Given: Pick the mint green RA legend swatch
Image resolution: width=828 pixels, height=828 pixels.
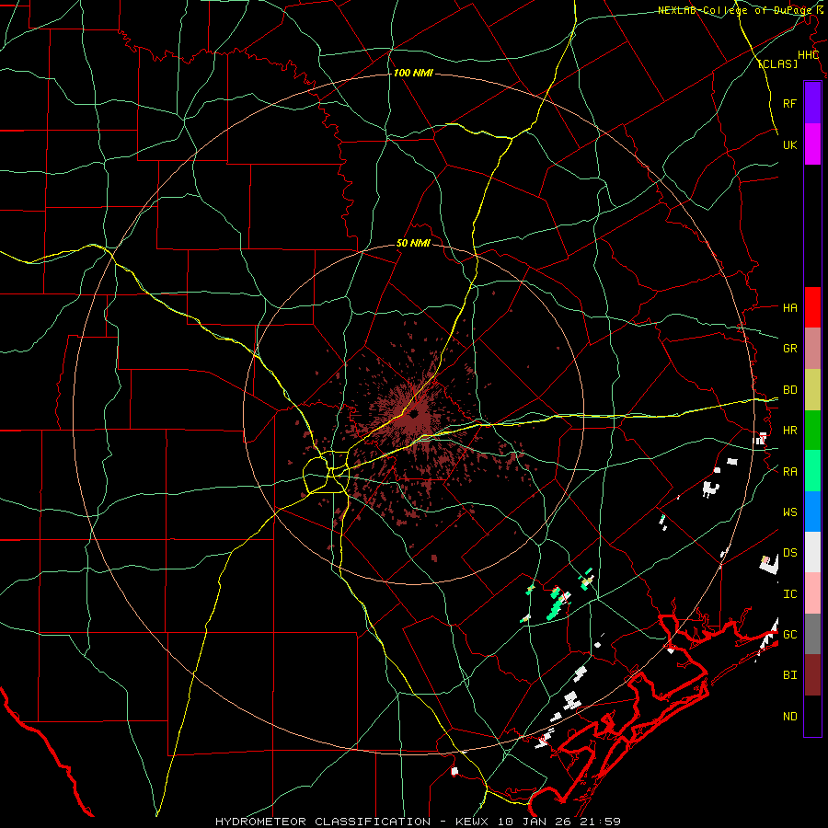Looking at the screenshot, I should pos(812,471).
